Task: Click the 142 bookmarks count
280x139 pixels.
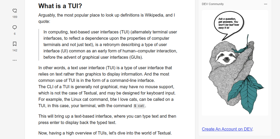Action: click(x=15, y=50)
